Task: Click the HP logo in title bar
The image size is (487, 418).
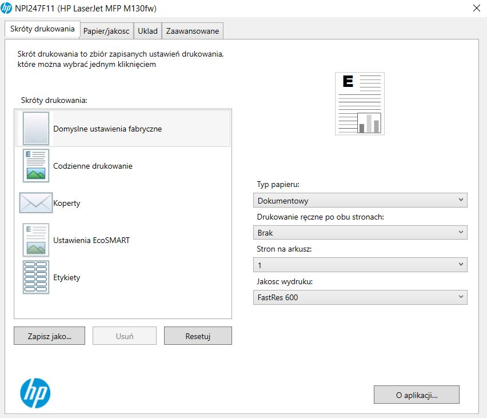Action: (6, 8)
